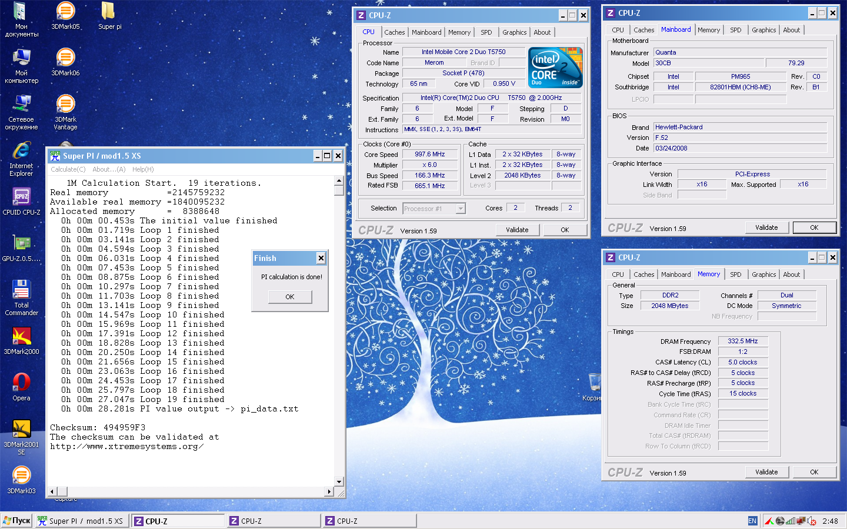Click the system clock showing 2:48

pos(830,521)
